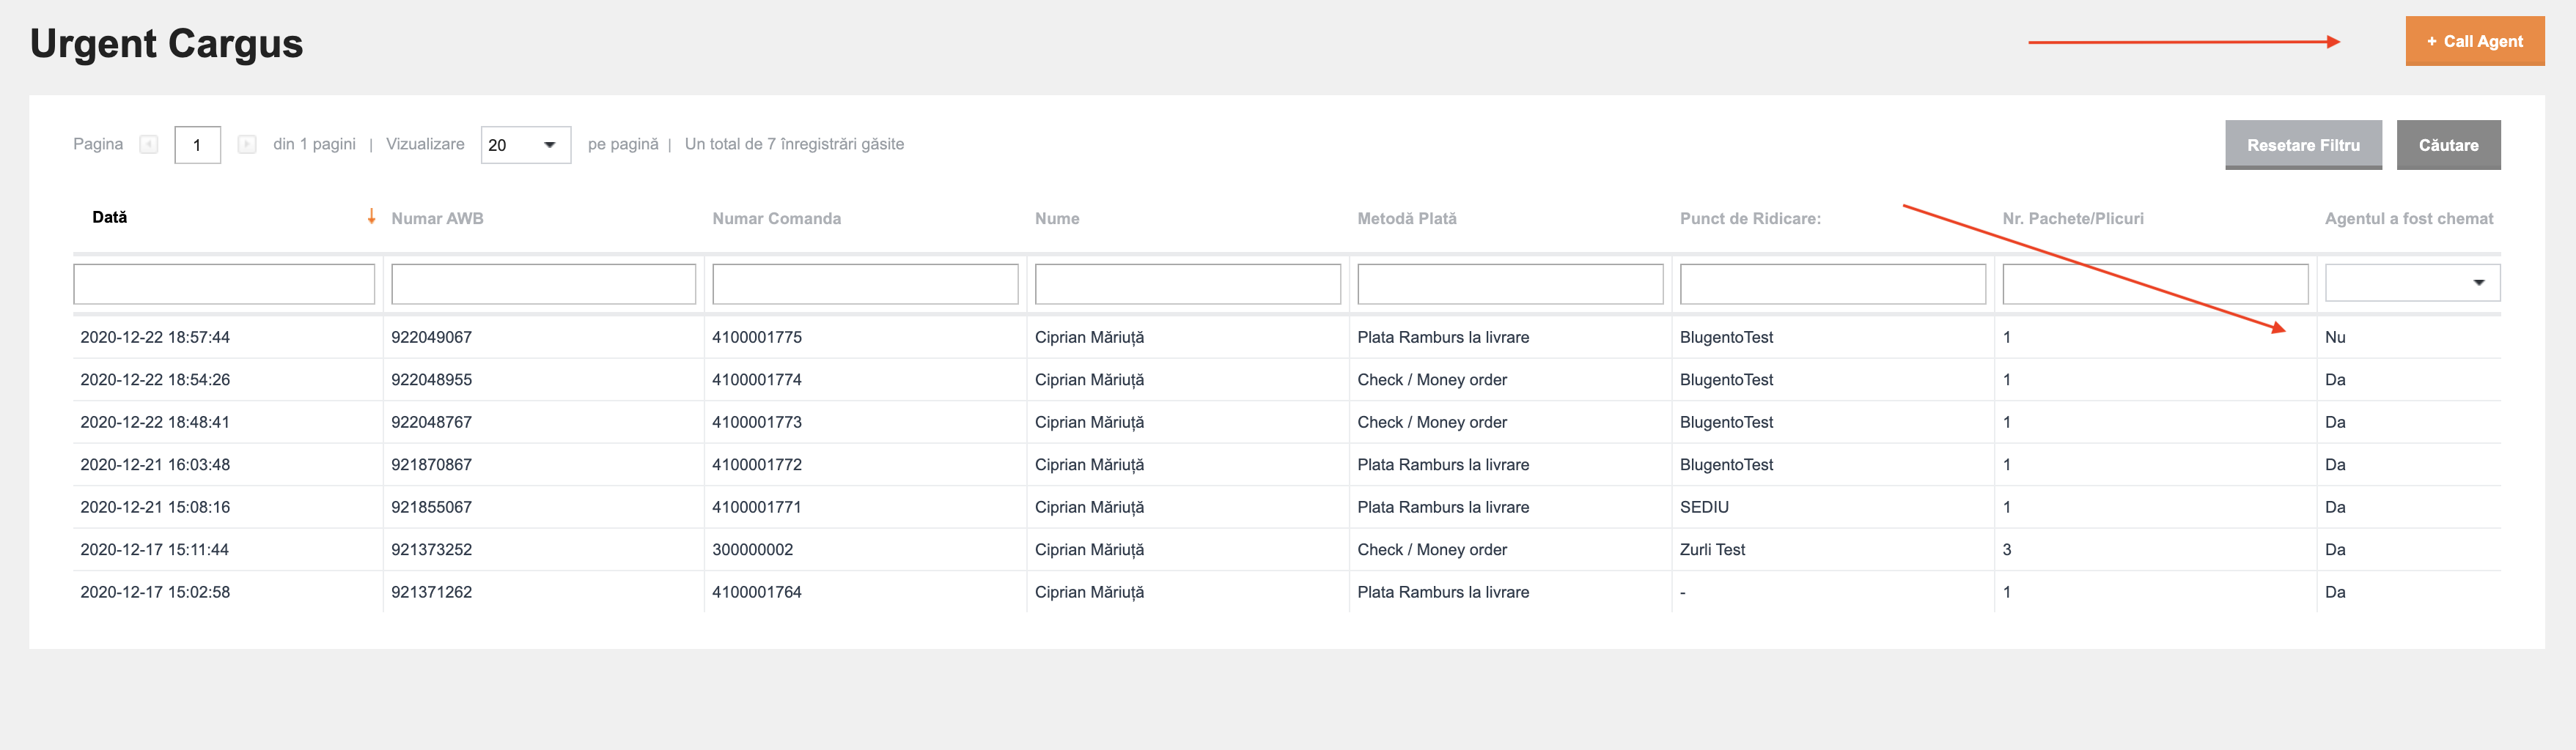Click the Căutare search button
Screen dimensions: 2576x750
2447,145
